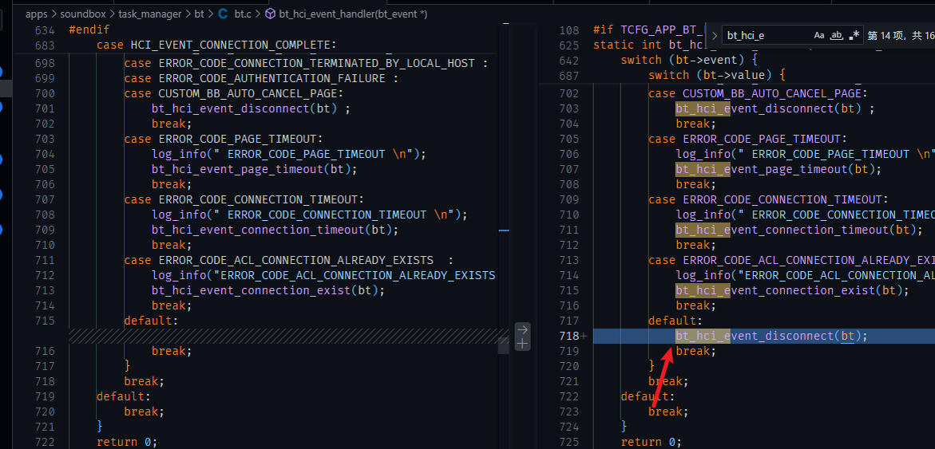Jump to sticky line switch (bt->value) in right pane
This screenshot has height=449, width=935.
click(717, 76)
